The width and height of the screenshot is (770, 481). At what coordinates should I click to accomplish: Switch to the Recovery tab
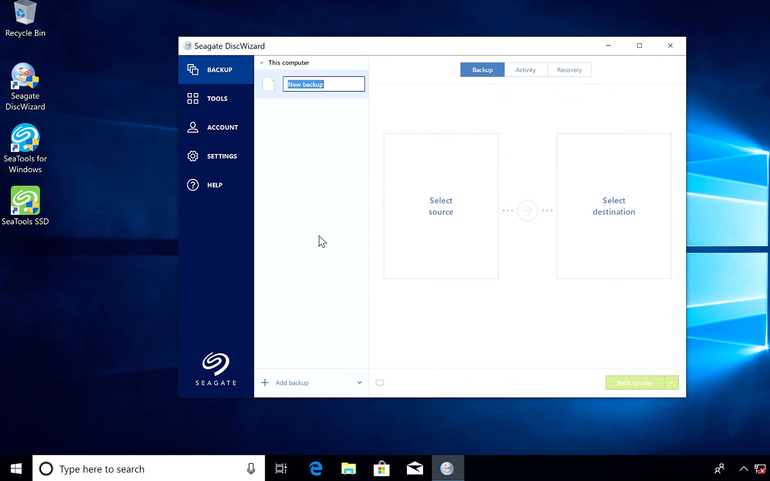coord(569,70)
